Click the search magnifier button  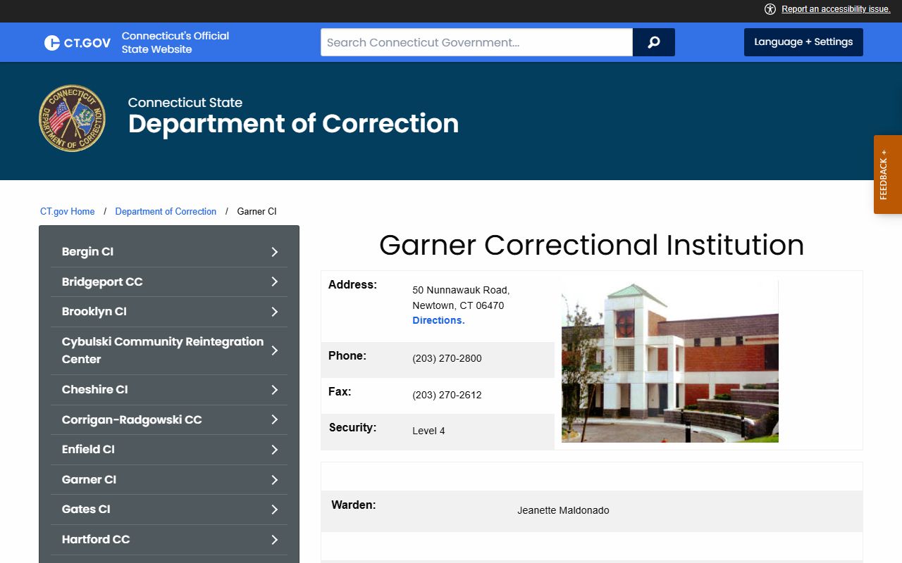point(654,42)
